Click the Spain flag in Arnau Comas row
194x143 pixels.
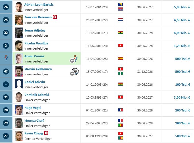coord(120,58)
